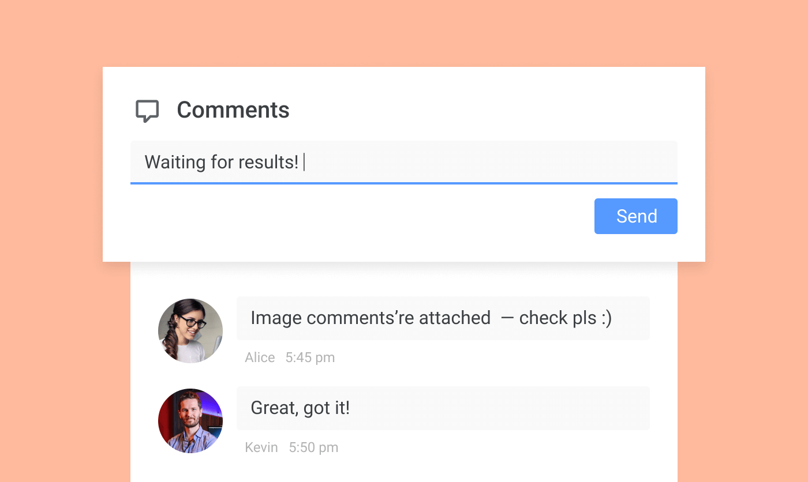Viewport: 808px width, 482px height.
Task: Click the blue underline of the input field
Action: (x=404, y=183)
